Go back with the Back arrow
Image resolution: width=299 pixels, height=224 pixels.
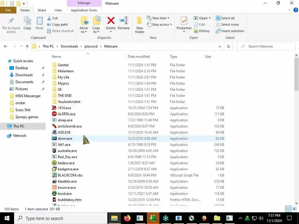pyautogui.click(x=6, y=46)
